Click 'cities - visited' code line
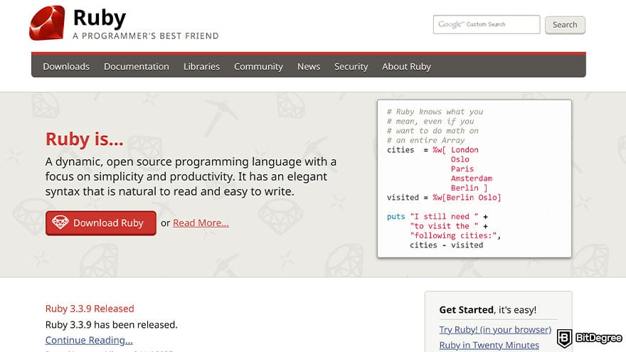 446,245
